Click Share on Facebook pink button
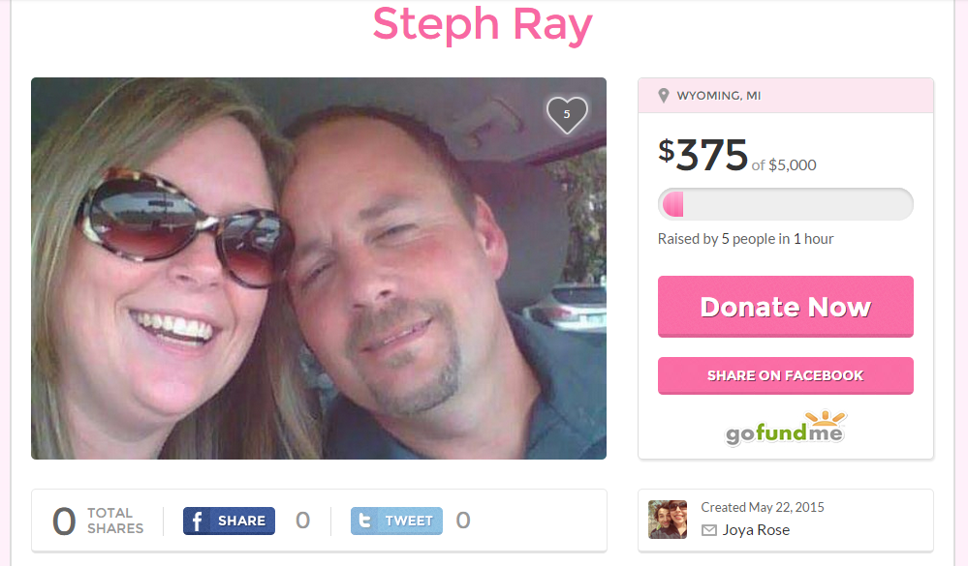The height and width of the screenshot is (566, 968). tap(785, 375)
